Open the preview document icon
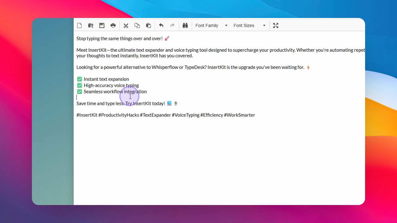The width and height of the screenshot is (397, 223). coord(91,25)
